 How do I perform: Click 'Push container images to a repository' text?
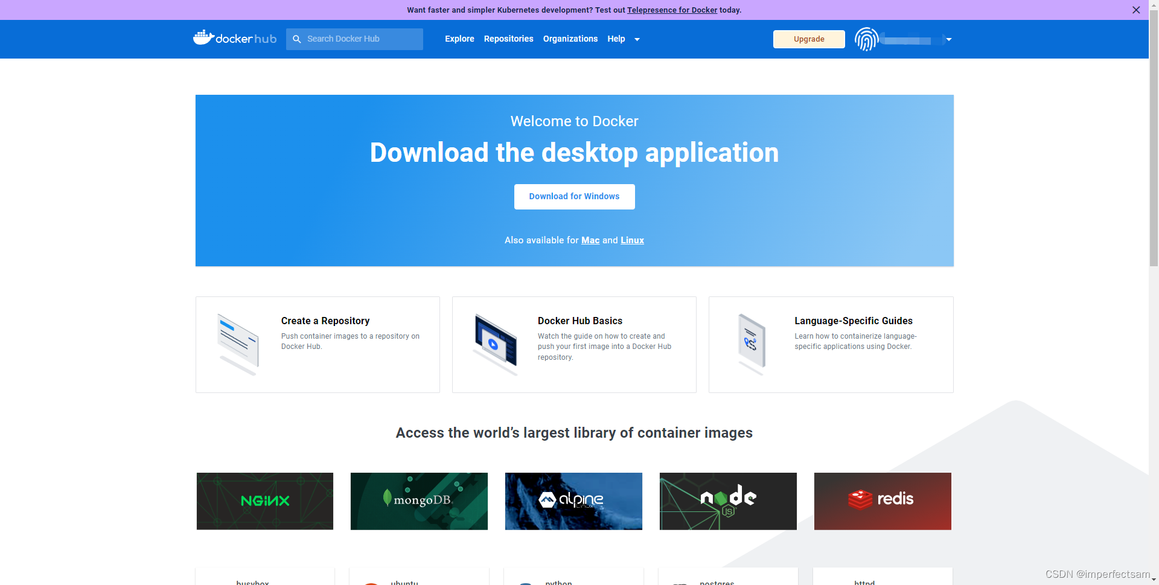pos(350,341)
